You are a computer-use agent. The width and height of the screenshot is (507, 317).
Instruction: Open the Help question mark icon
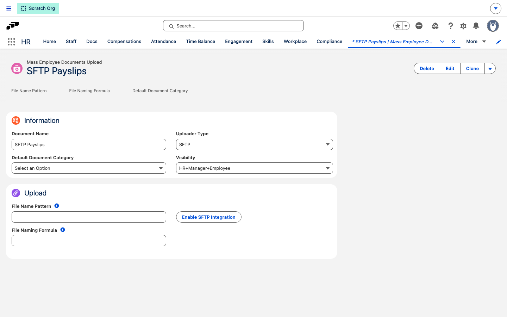[x=450, y=26]
